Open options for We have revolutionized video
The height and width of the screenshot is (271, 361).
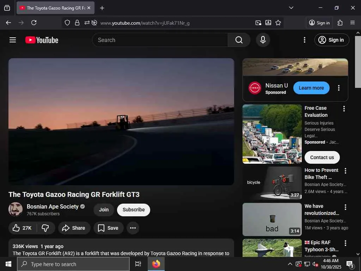(x=345, y=207)
